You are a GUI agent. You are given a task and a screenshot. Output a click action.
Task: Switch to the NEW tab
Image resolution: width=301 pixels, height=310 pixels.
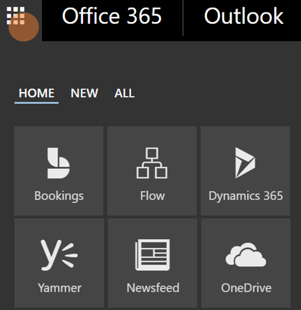point(84,93)
